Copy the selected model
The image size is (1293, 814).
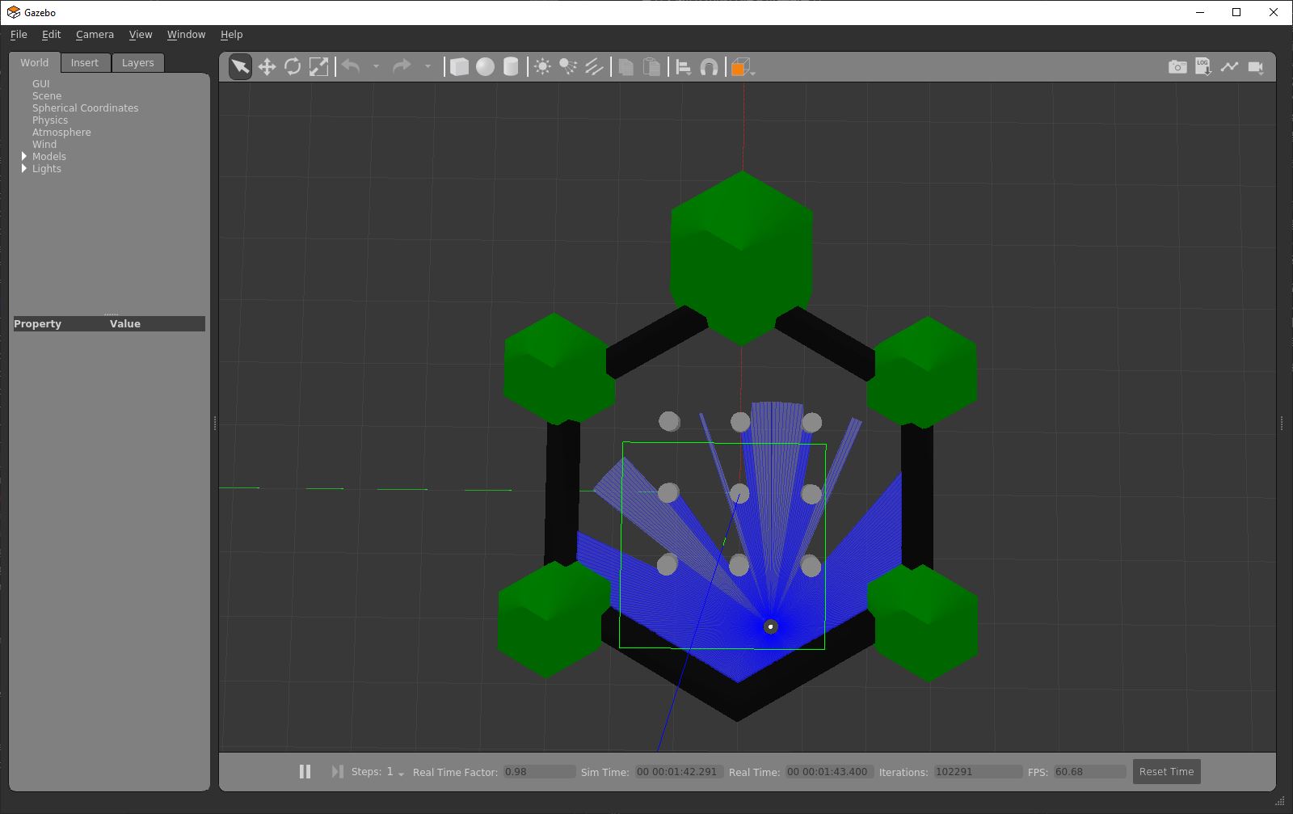pos(625,67)
